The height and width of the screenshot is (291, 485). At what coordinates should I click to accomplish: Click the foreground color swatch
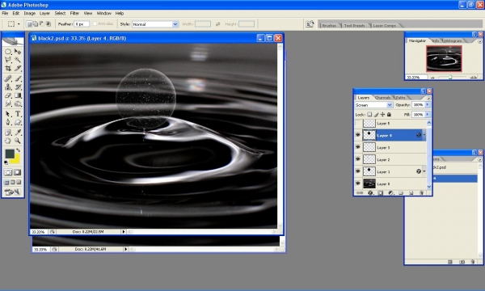[10, 154]
